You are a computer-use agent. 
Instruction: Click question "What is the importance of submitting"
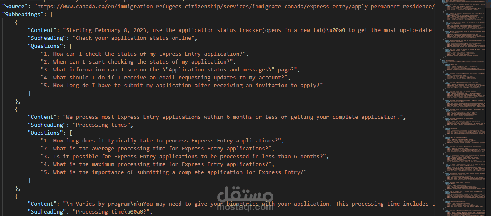coord(173,172)
